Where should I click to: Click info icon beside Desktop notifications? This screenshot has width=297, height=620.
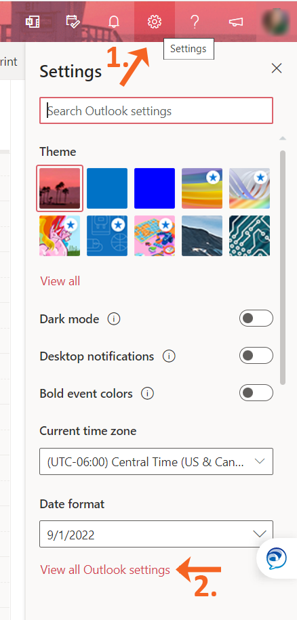click(x=169, y=356)
